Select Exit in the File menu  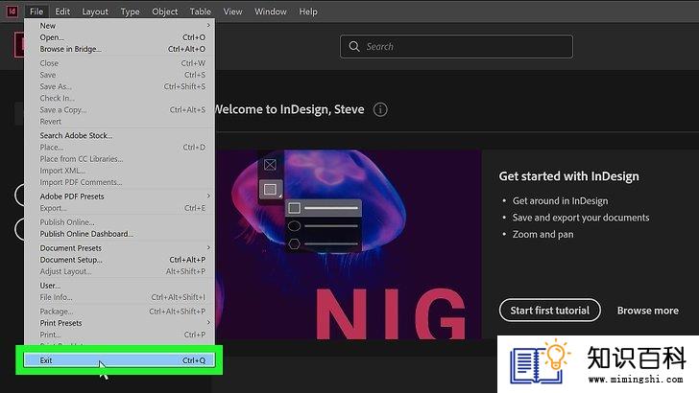(119, 360)
